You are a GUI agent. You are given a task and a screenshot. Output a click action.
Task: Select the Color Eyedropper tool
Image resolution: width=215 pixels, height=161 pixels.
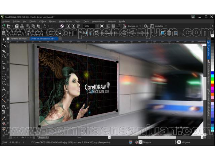4,118
